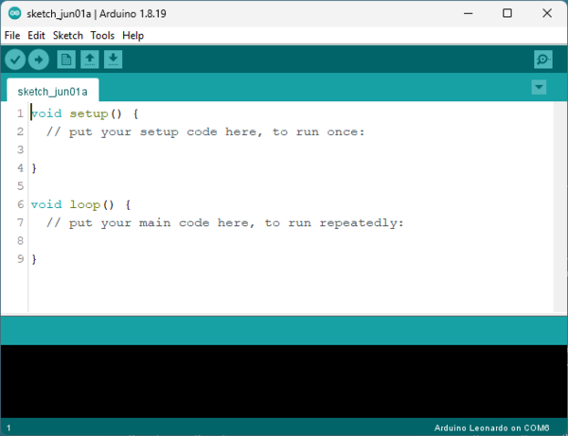Select the sketch_jun01a tab

(52, 92)
